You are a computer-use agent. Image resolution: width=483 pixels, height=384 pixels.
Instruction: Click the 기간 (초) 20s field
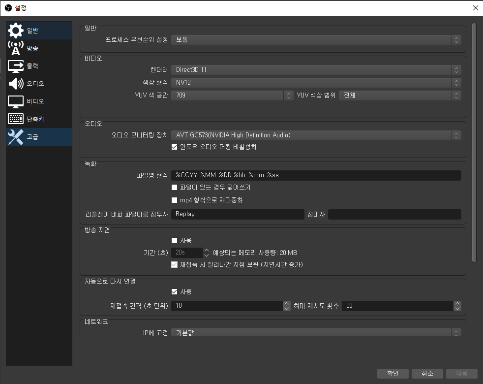(187, 253)
